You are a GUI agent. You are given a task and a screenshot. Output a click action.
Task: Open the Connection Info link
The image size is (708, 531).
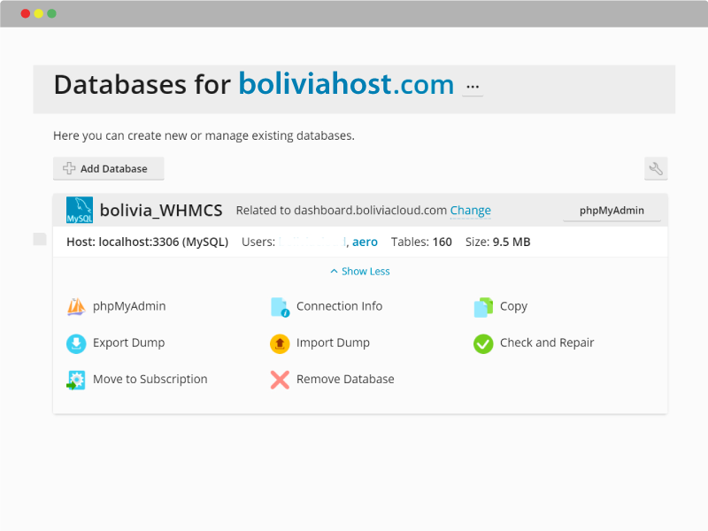339,306
